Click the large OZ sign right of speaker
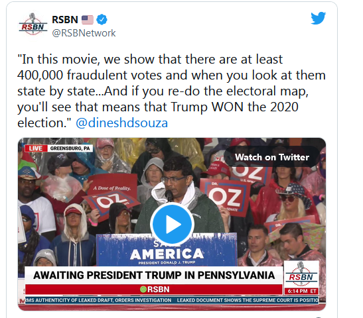Screen dimensions: 363x318 pyautogui.click(x=226, y=197)
